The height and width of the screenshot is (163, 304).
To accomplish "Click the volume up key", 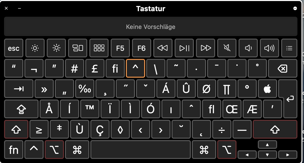I will pyautogui.click(x=269, y=48).
